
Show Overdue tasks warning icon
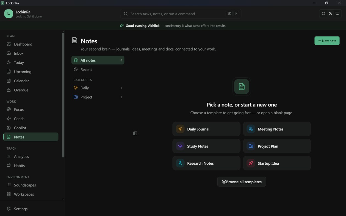pyautogui.click(x=9, y=90)
